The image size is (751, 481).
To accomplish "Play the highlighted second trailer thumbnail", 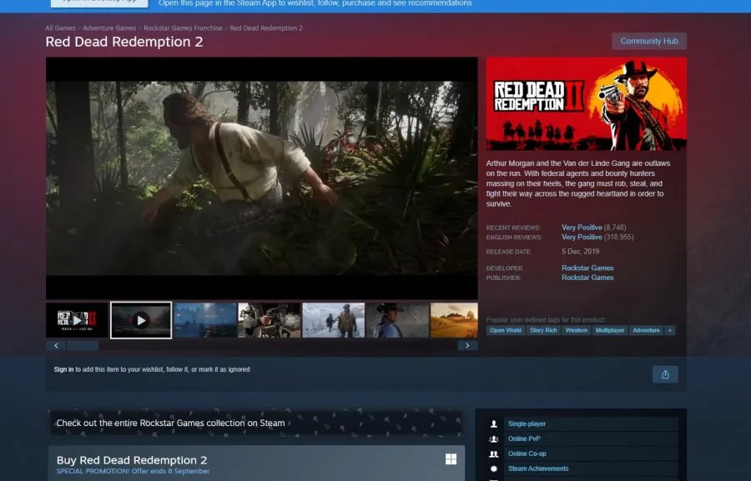I will 141,320.
